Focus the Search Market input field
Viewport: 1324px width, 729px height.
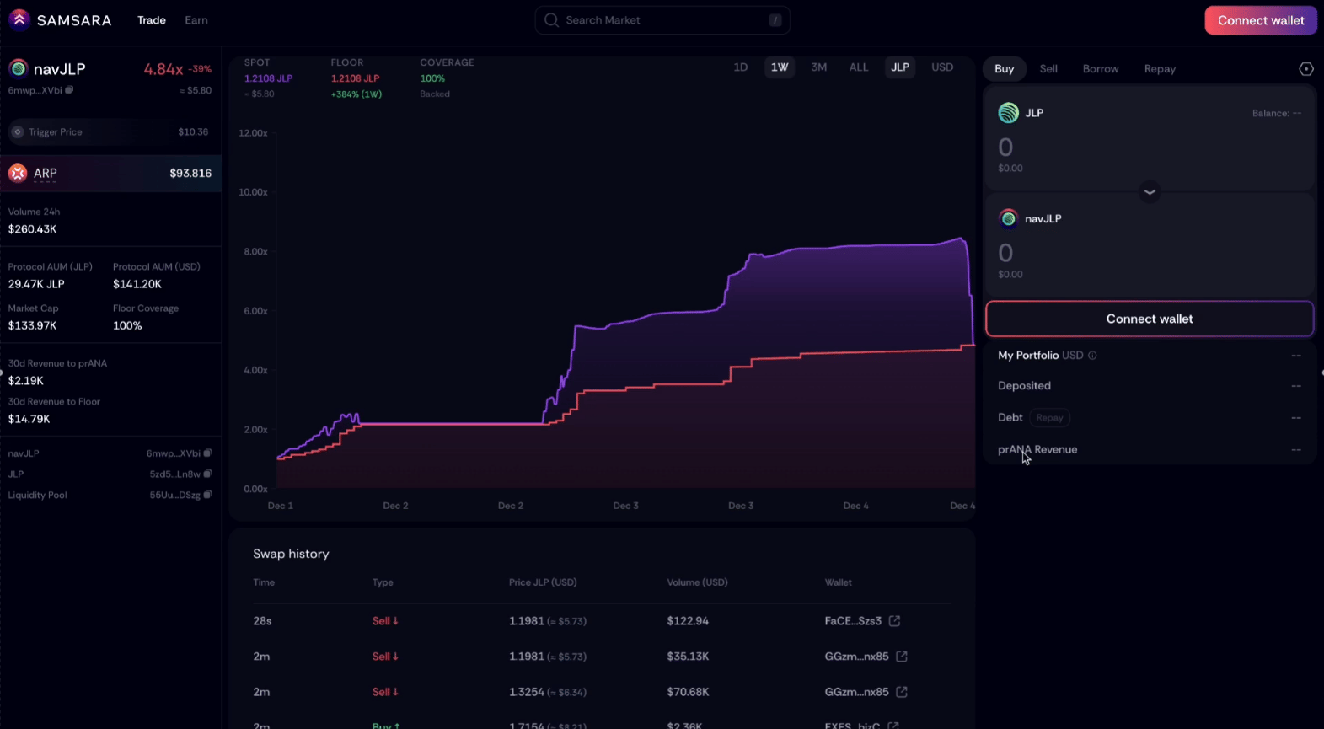tap(662, 20)
